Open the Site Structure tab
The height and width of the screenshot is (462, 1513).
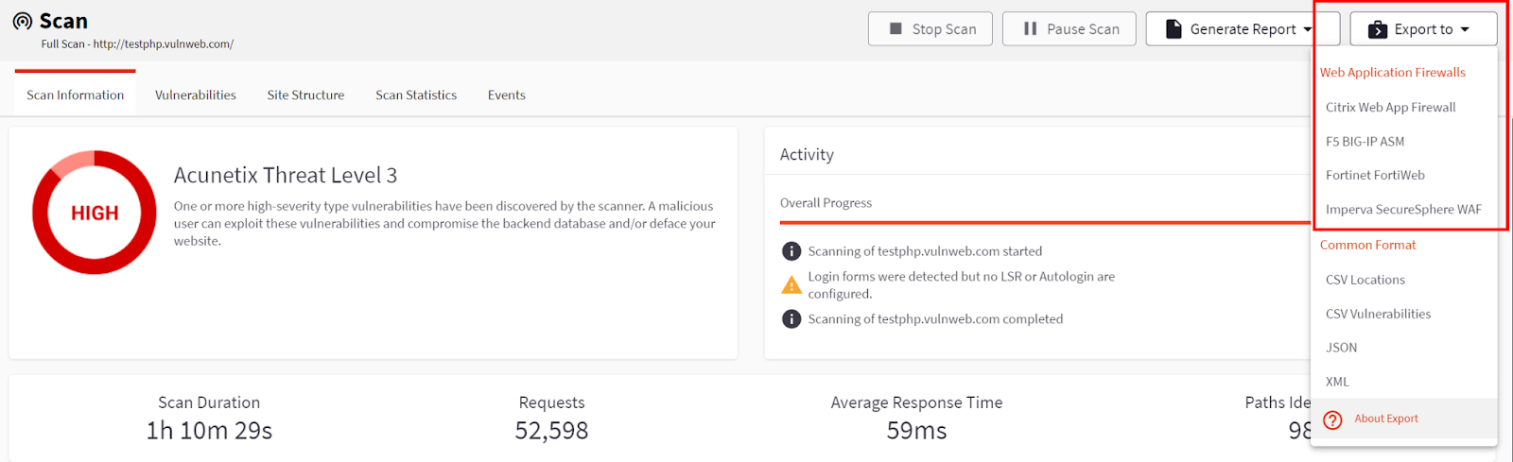pyautogui.click(x=305, y=94)
